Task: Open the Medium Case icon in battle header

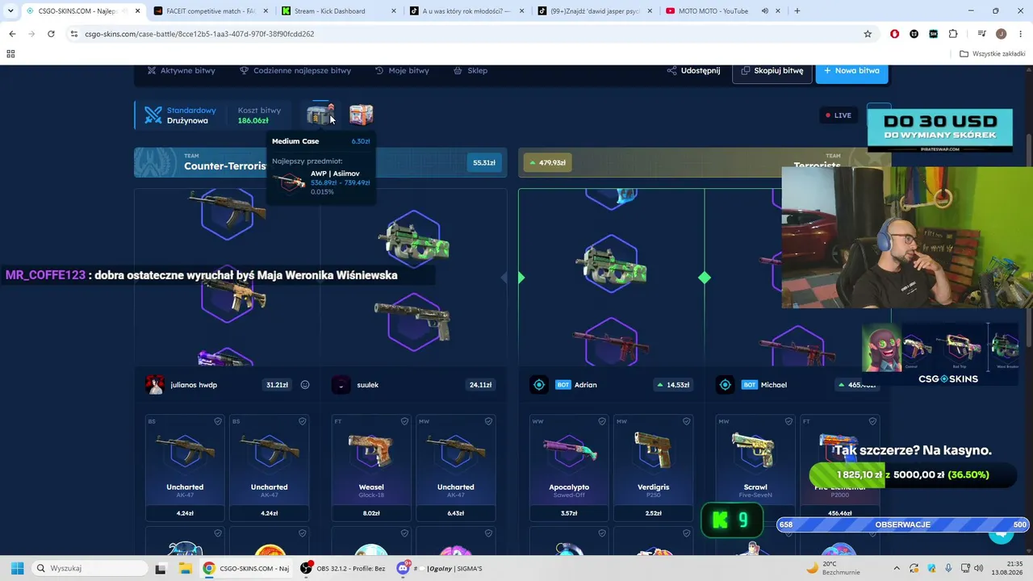Action: [320, 115]
